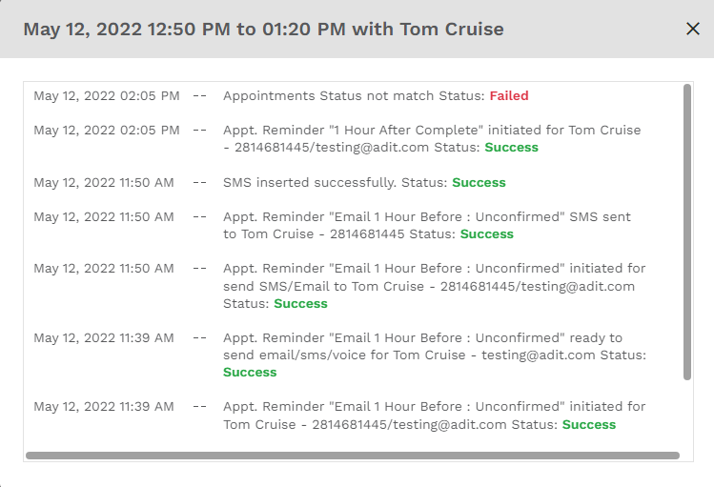Click Success status in the last log entry
This screenshot has width=714, height=487.
[589, 425]
